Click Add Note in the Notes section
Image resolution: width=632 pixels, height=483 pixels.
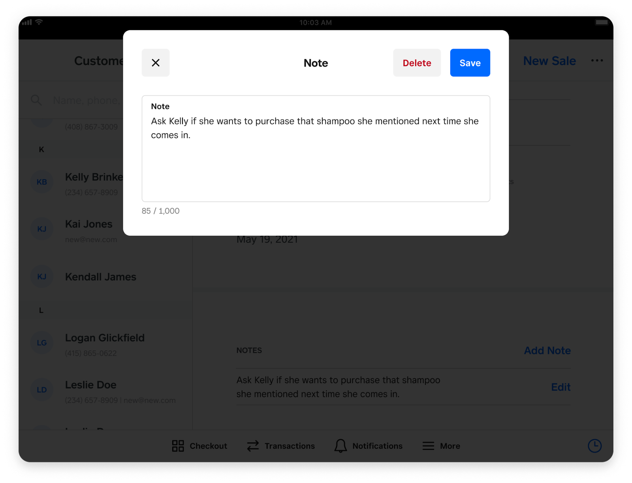point(547,350)
